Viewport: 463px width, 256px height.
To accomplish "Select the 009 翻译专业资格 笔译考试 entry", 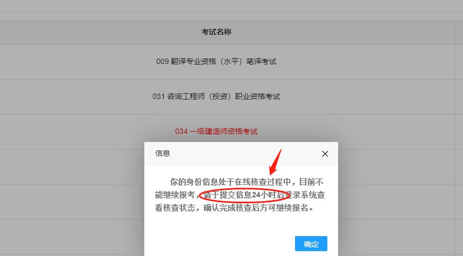I will [216, 62].
